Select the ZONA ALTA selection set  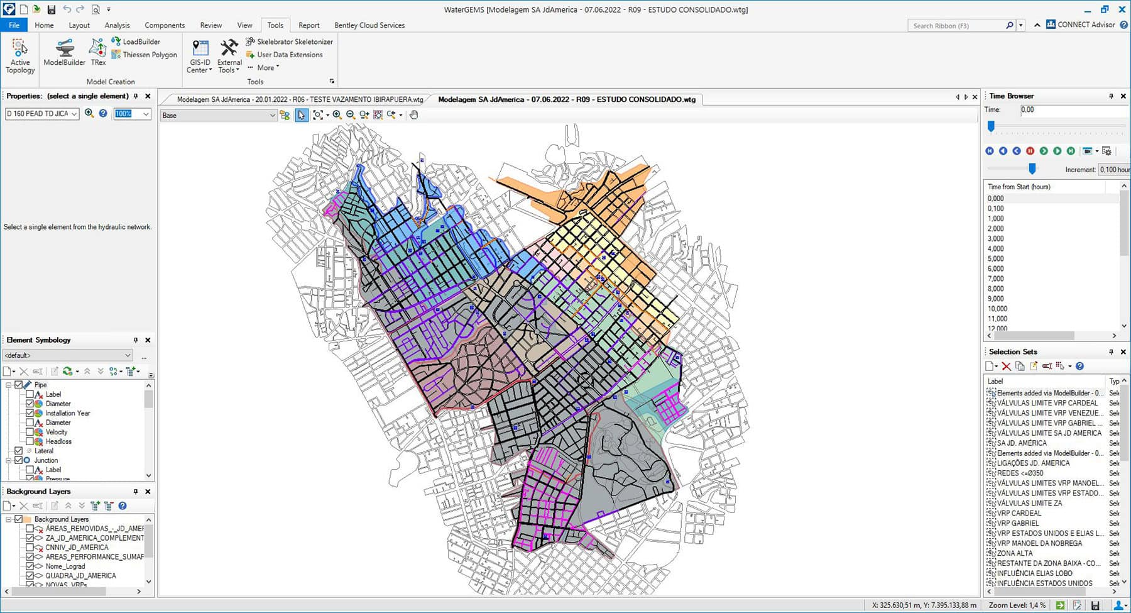point(1015,553)
